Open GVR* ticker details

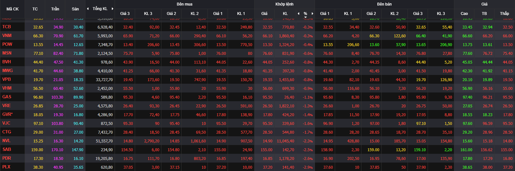[7, 115]
